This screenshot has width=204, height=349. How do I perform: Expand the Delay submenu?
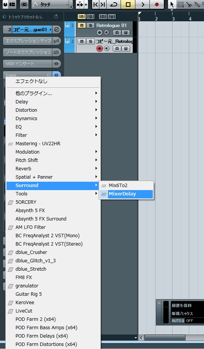click(x=53, y=102)
